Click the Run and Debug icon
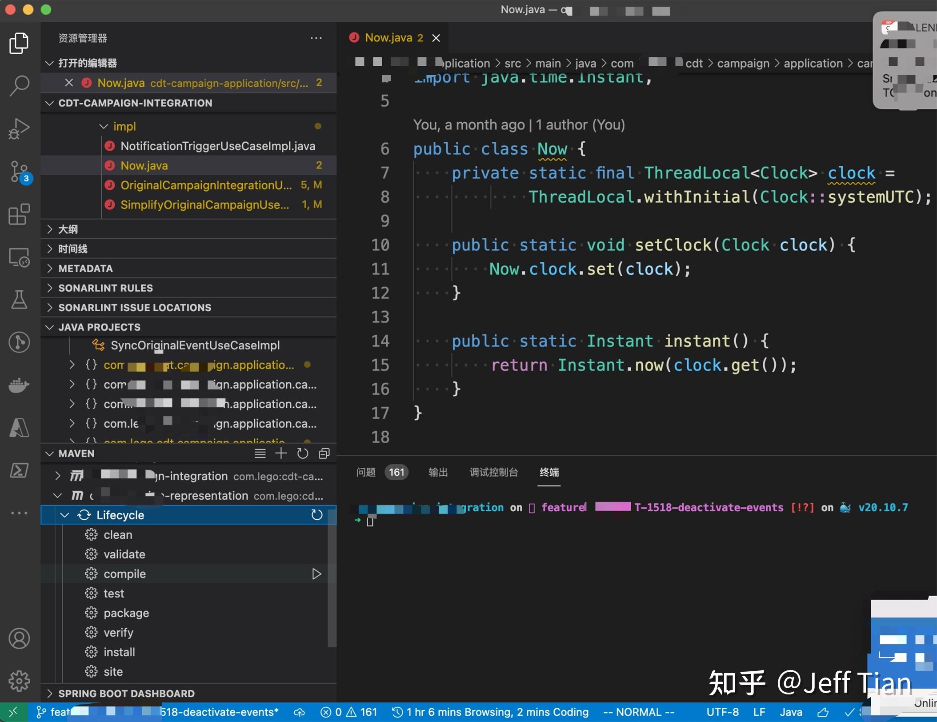 (x=19, y=128)
